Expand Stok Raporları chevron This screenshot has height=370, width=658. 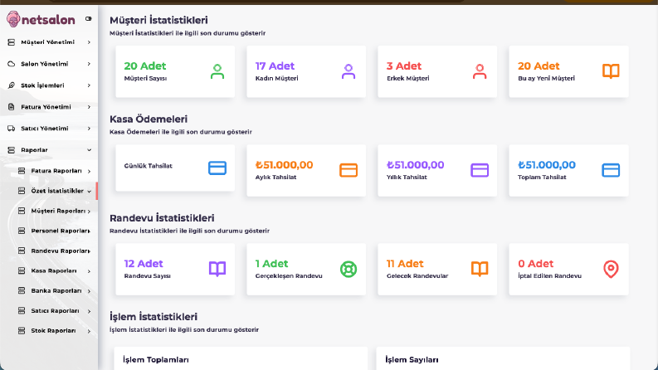coord(89,331)
